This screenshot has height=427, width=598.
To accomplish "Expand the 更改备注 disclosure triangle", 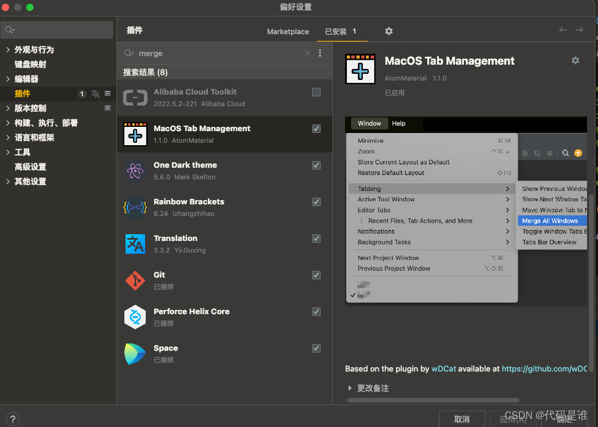I will (x=350, y=388).
